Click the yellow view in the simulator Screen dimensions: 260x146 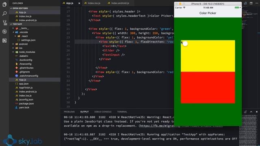(208, 56)
